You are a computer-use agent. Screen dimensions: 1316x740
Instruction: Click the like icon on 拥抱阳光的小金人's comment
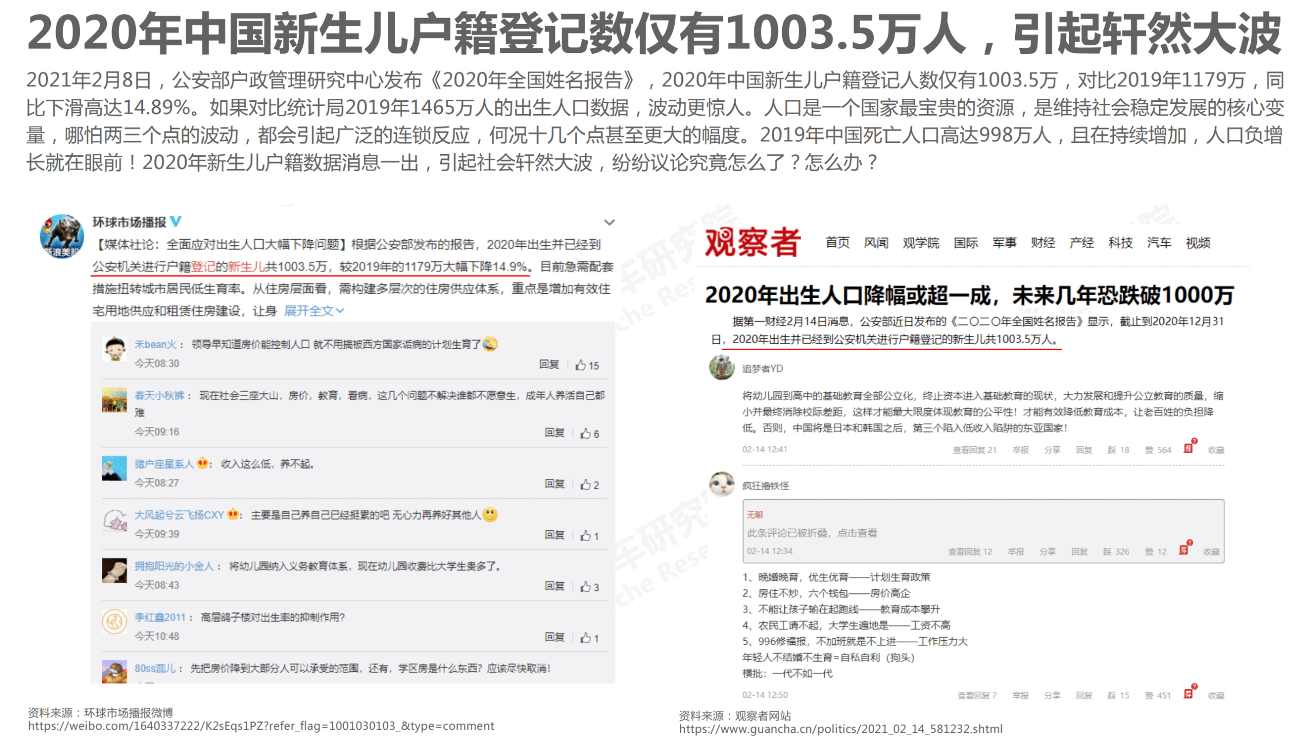587,586
